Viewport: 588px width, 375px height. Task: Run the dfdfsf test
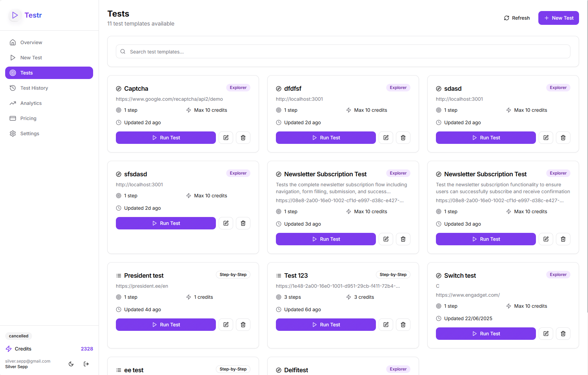tap(326, 138)
